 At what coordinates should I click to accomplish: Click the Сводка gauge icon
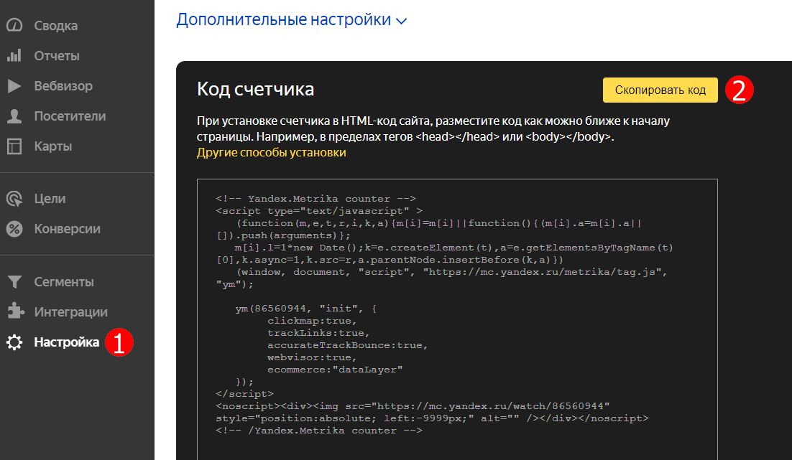pos(14,25)
